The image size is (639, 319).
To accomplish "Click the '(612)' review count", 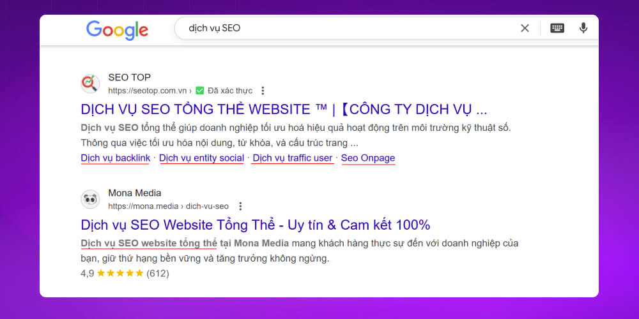I will (x=158, y=273).
